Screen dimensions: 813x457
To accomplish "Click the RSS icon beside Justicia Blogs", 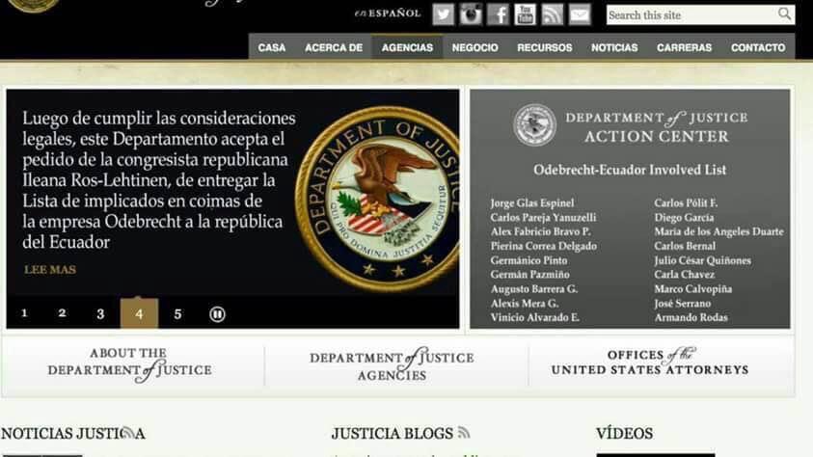I will tap(464, 432).
